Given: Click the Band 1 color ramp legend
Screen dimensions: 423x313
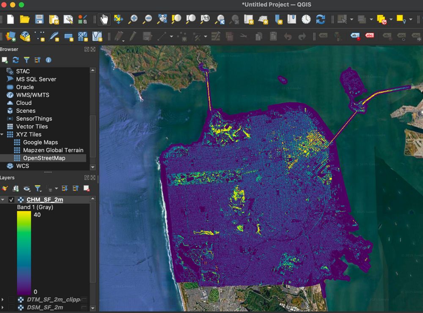Looking at the screenshot, I should tap(24, 253).
